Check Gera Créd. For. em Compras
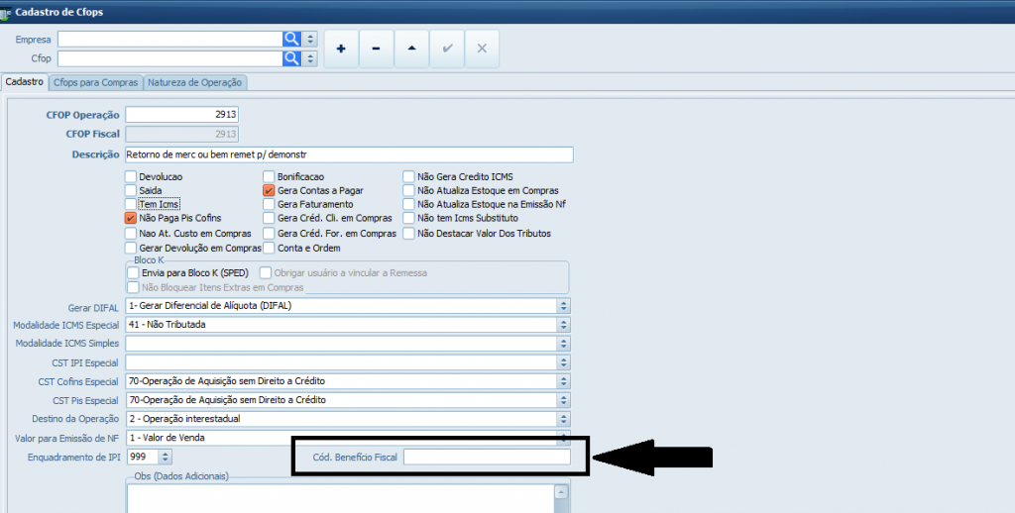This screenshot has width=1015, height=513. point(269,233)
